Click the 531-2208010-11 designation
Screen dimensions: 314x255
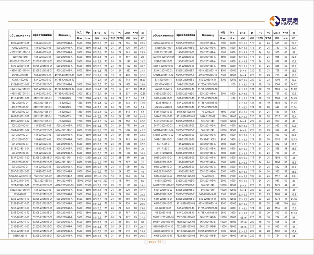pos(163,80)
